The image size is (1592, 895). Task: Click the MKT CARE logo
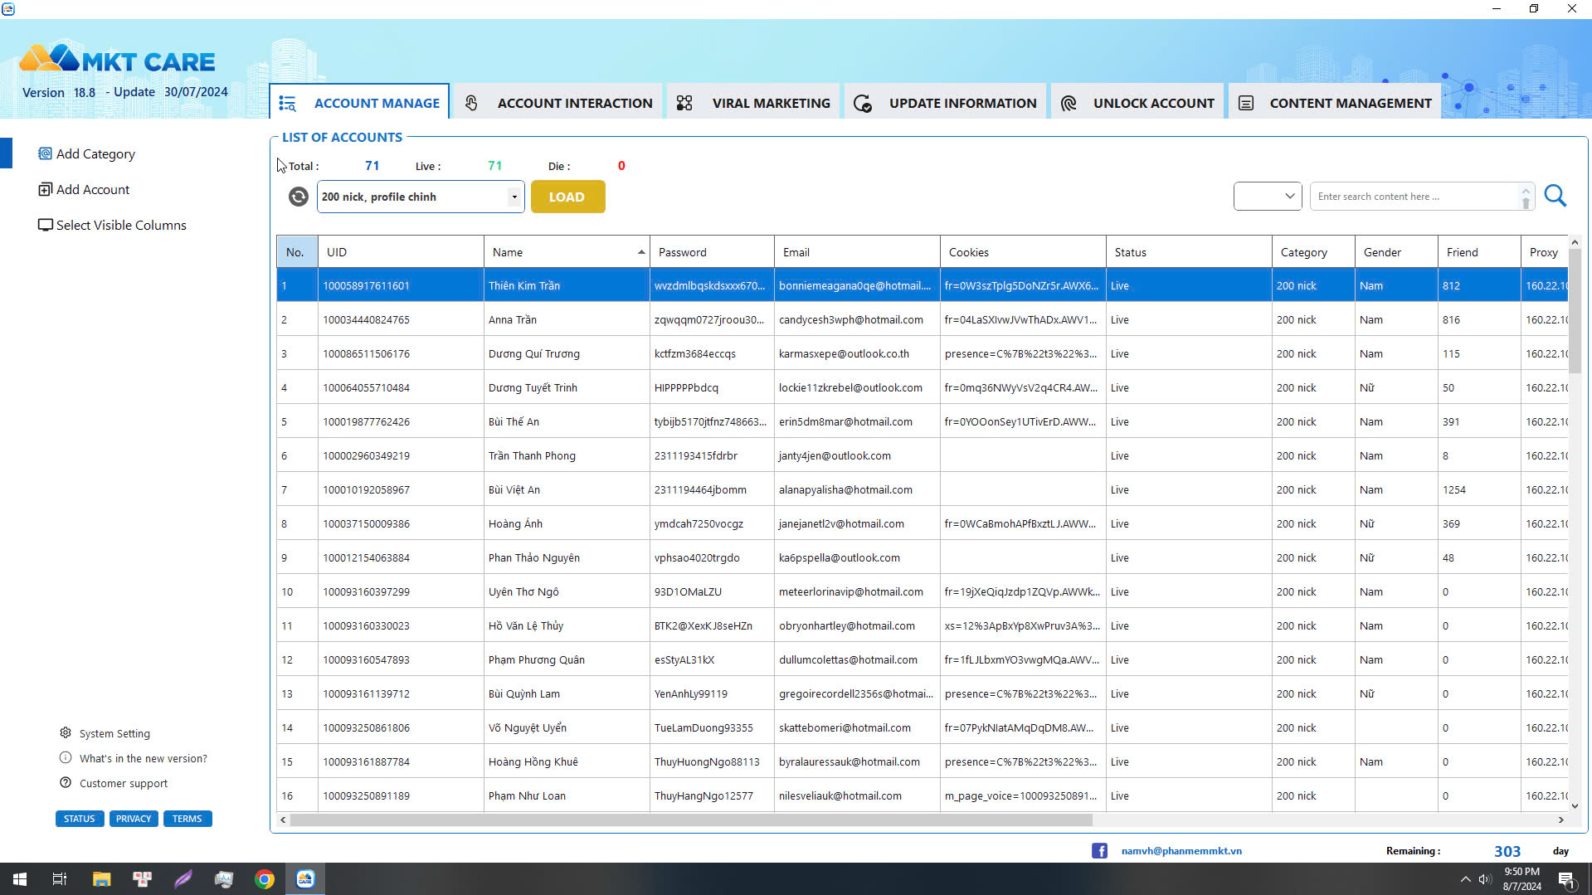117,60
